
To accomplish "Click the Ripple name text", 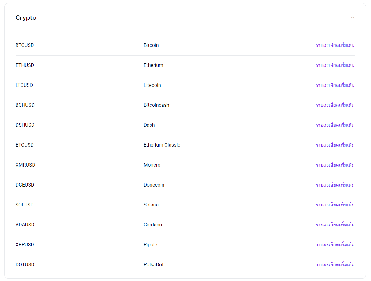I will point(151,245).
